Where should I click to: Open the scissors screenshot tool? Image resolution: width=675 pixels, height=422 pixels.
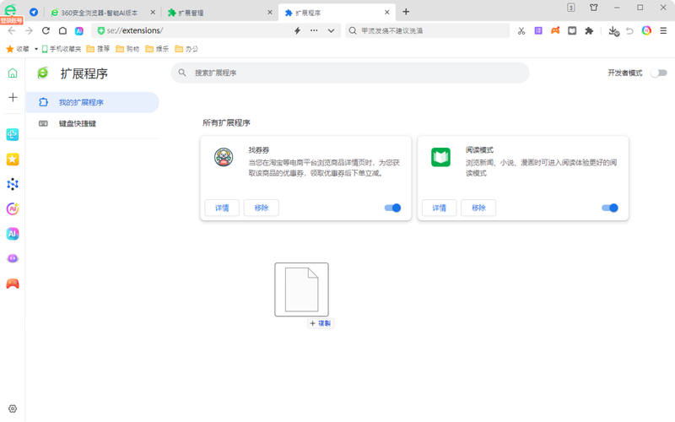coord(521,30)
